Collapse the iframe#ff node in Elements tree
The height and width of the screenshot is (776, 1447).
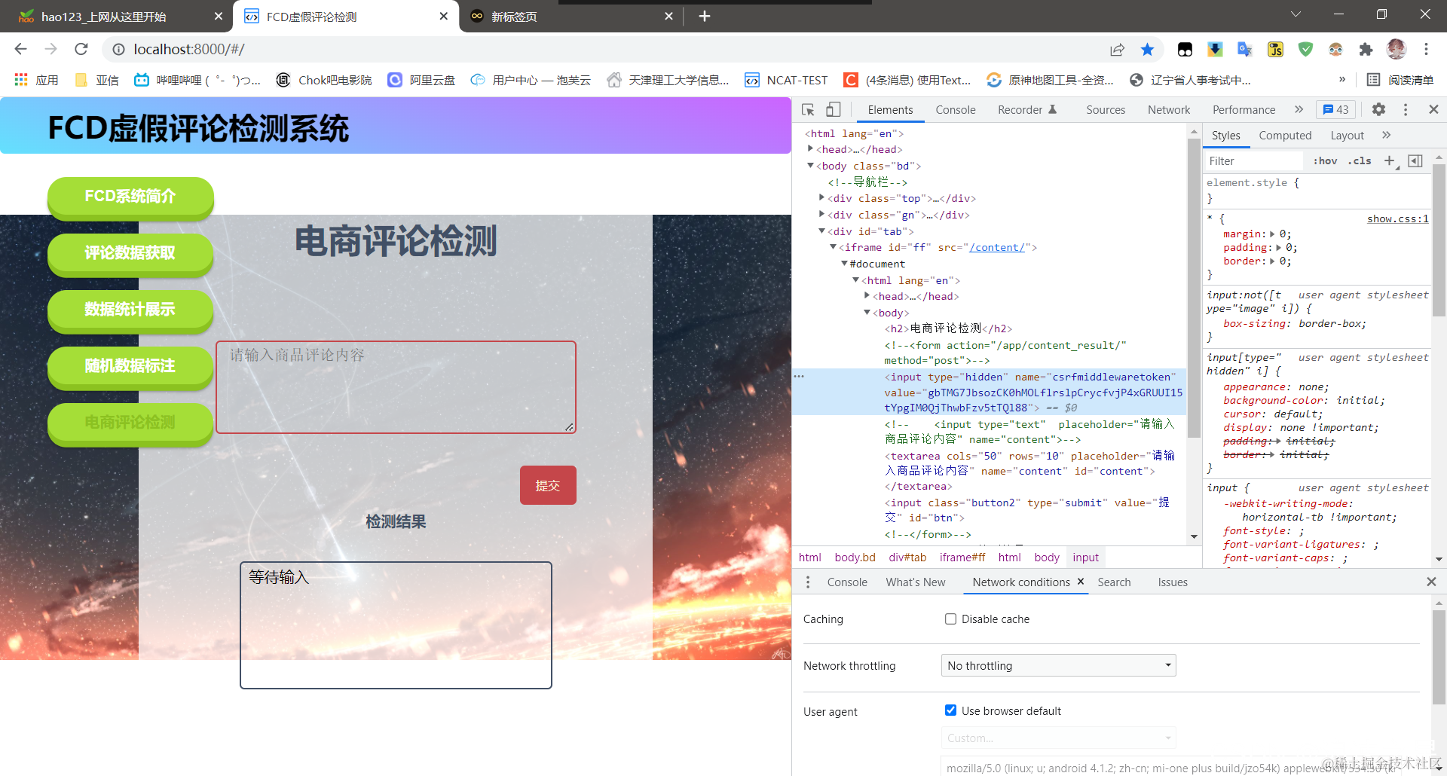pyautogui.click(x=834, y=247)
